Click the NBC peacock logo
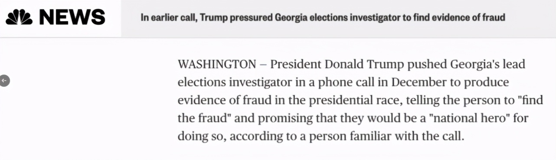Image resolution: width=556 pixels, height=160 pixels. (x=19, y=18)
